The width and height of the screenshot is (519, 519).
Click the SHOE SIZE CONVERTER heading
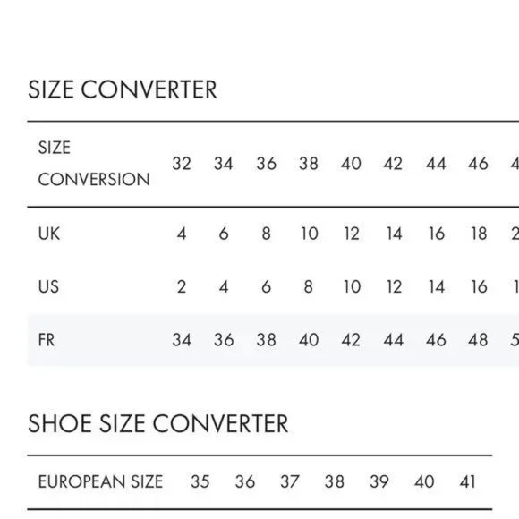[x=157, y=423]
